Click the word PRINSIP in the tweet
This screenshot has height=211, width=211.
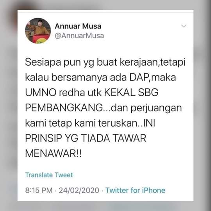click(x=44, y=138)
